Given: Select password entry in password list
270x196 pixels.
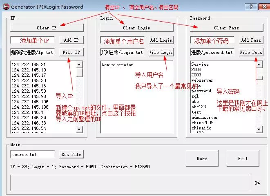Looking at the screenshot, I should coord(201,91).
